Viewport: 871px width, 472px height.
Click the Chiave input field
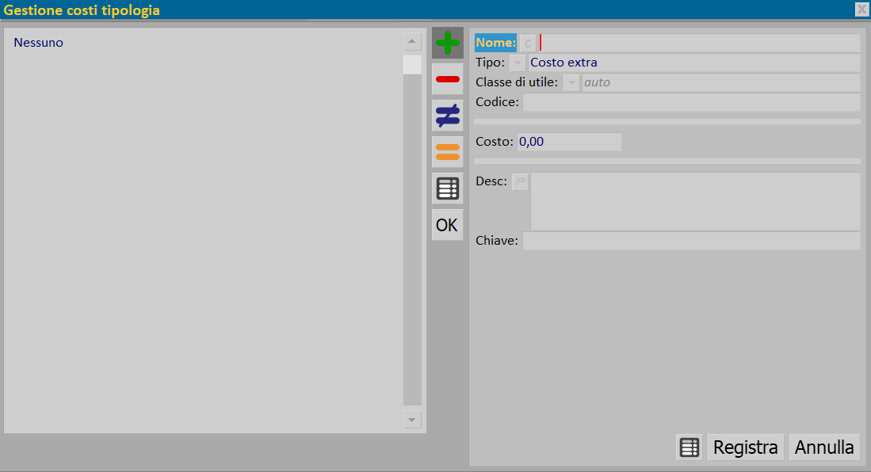click(691, 241)
